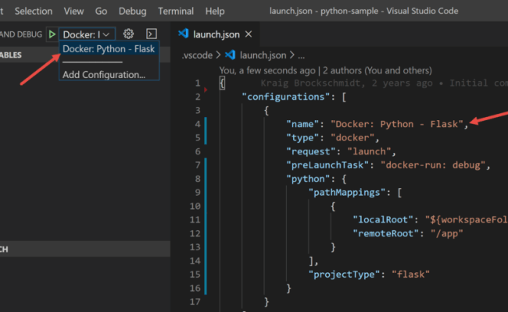Click the "configurations" key text
The image size is (508, 312).
click(x=286, y=97)
